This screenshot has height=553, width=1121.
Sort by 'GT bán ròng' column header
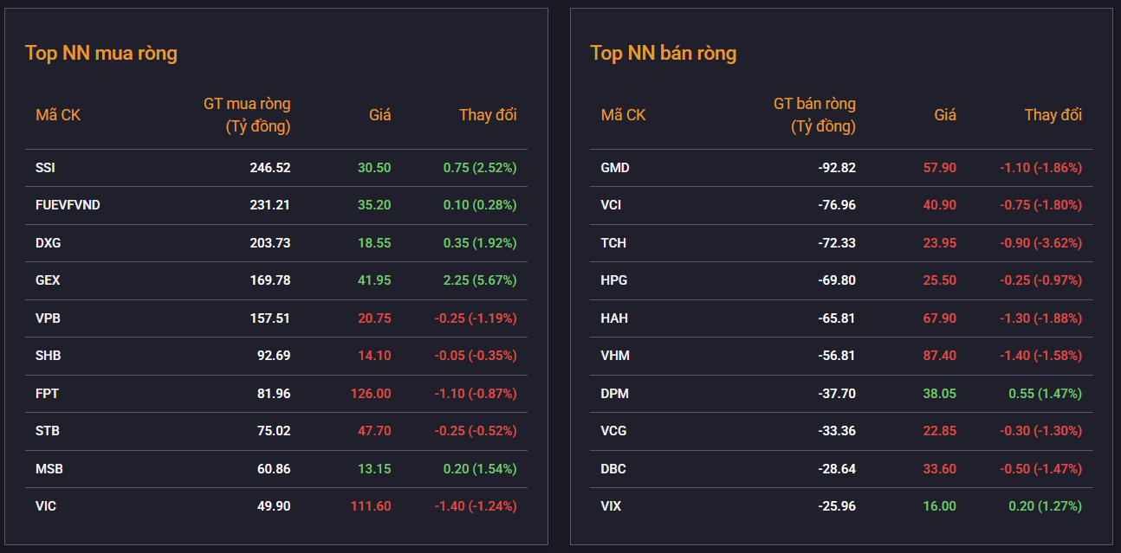813,115
